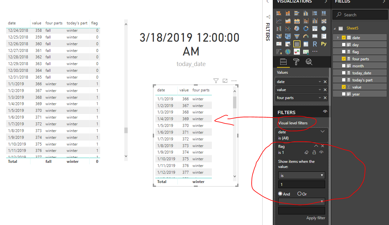Switch to the Fields well tab

(x=283, y=62)
